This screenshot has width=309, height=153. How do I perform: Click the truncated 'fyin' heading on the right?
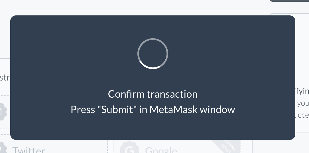click(302, 91)
